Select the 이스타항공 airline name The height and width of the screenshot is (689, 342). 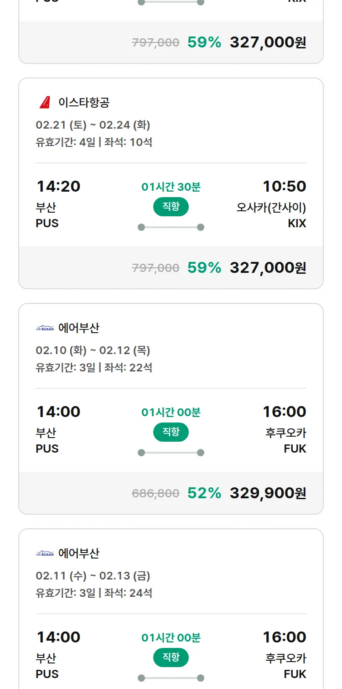coord(84,103)
